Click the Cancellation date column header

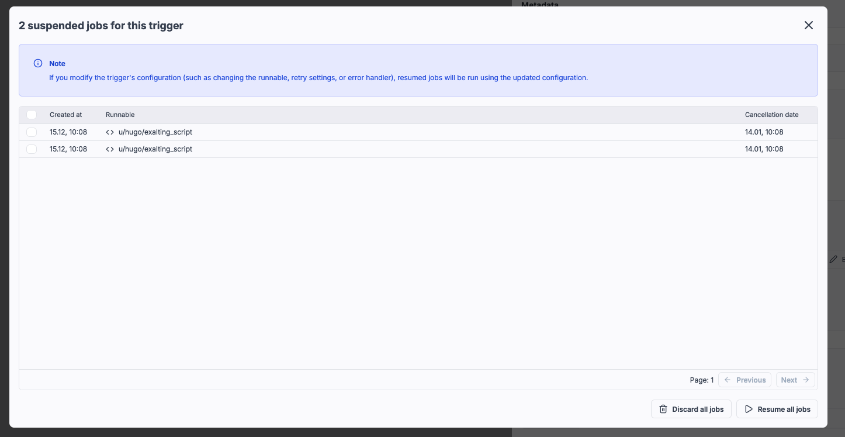pos(771,115)
